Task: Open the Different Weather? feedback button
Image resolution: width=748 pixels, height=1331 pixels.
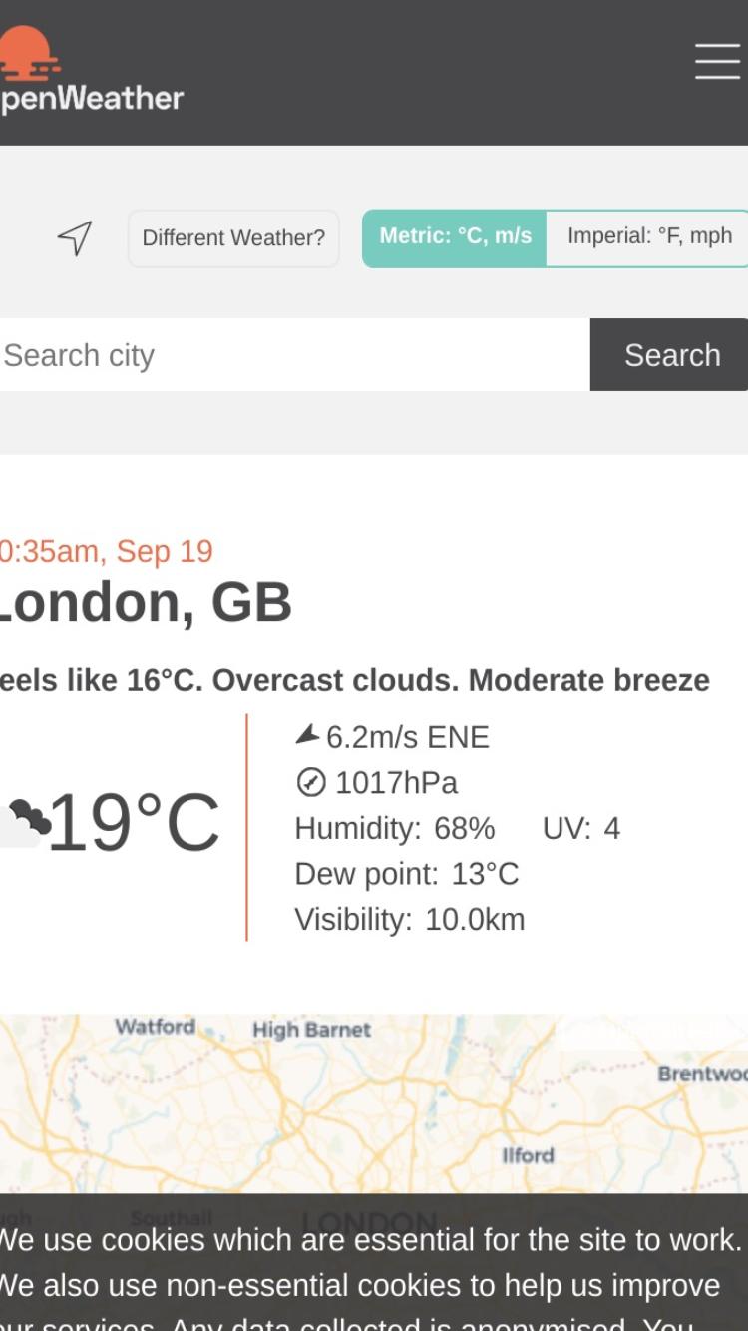Action: pyautogui.click(x=233, y=238)
